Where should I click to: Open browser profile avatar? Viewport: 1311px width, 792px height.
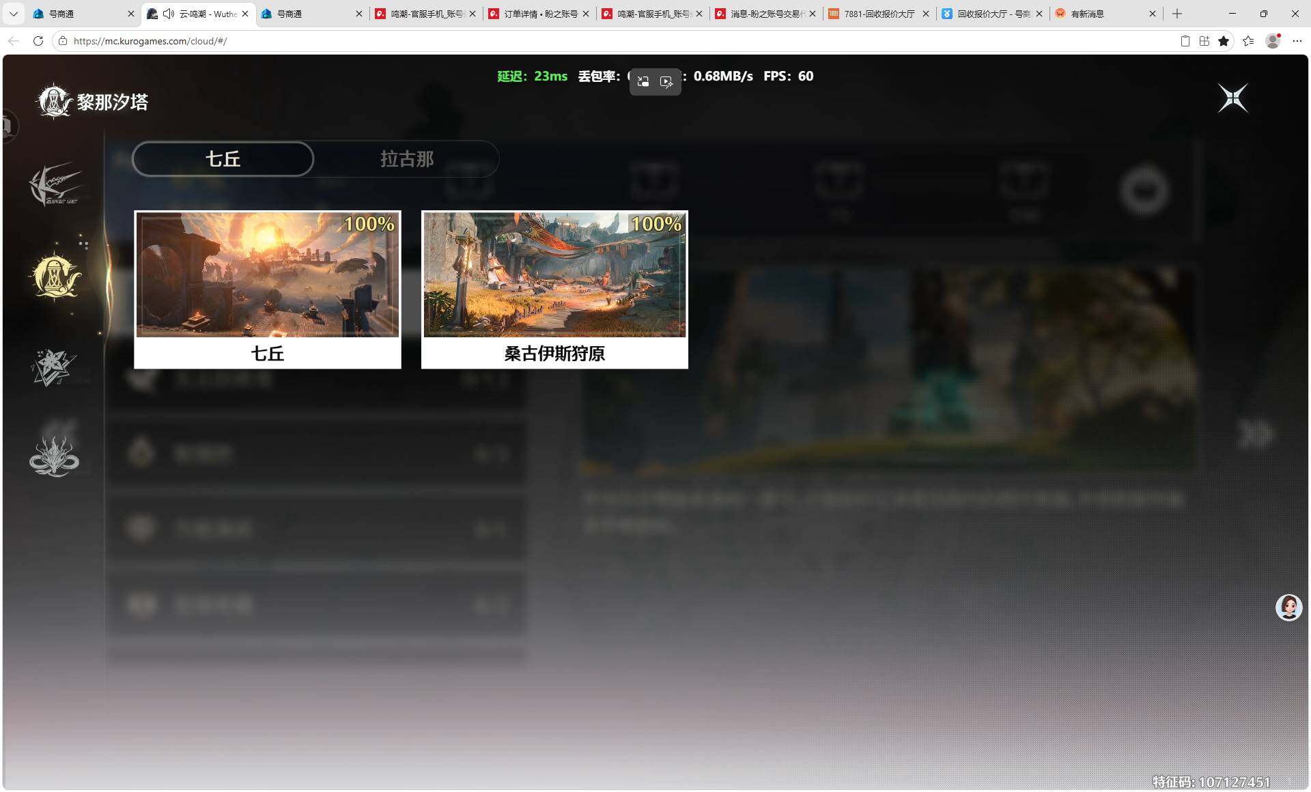point(1273,41)
